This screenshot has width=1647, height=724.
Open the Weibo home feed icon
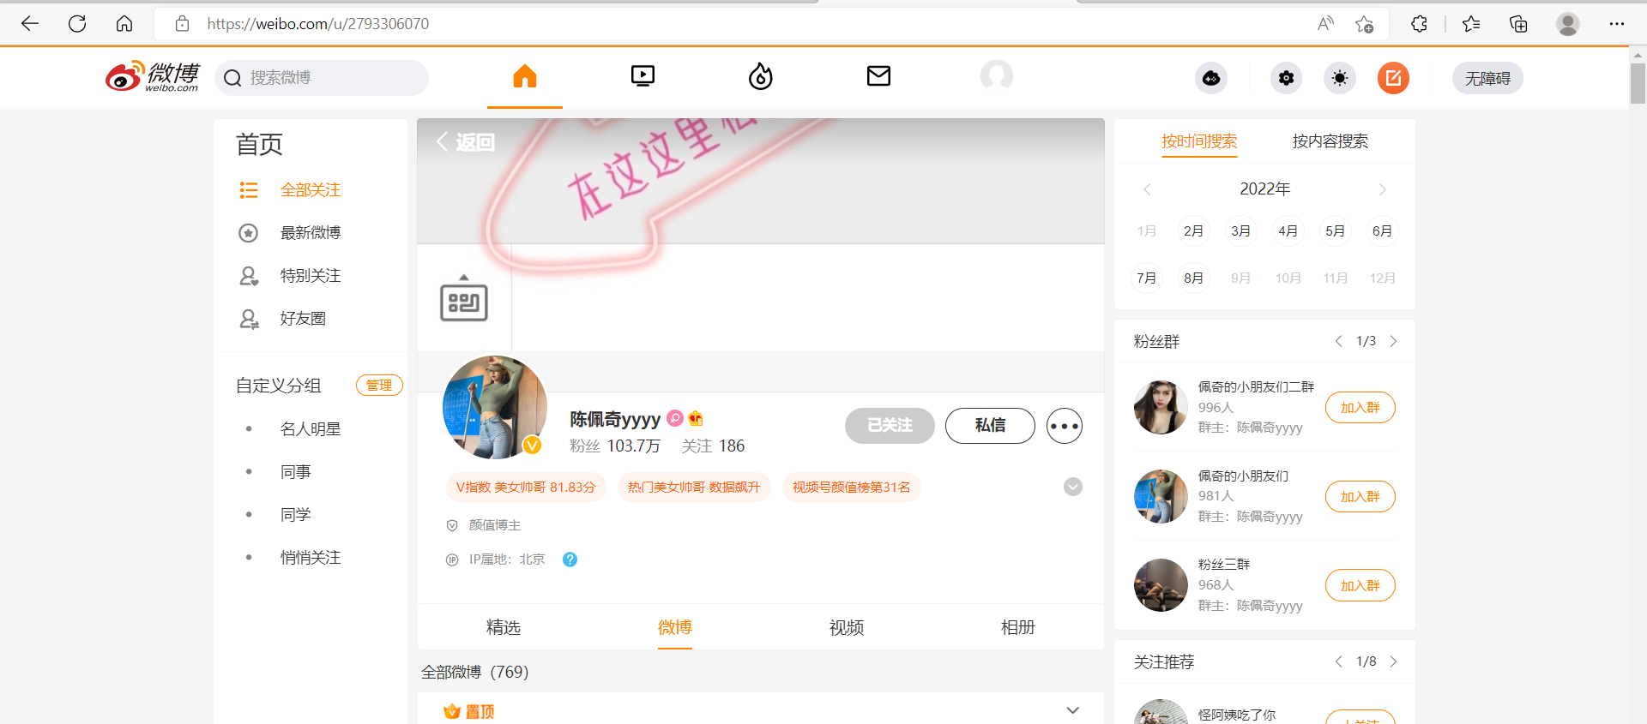tap(524, 77)
